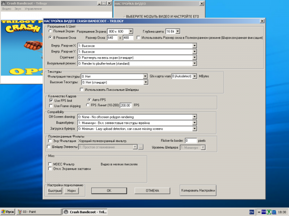Click the green lightning tray icon
289x216 pixels.
coord(269,212)
